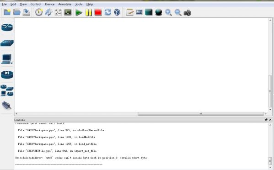
Task: Open the Annotate menu
Action: pos(64,4)
